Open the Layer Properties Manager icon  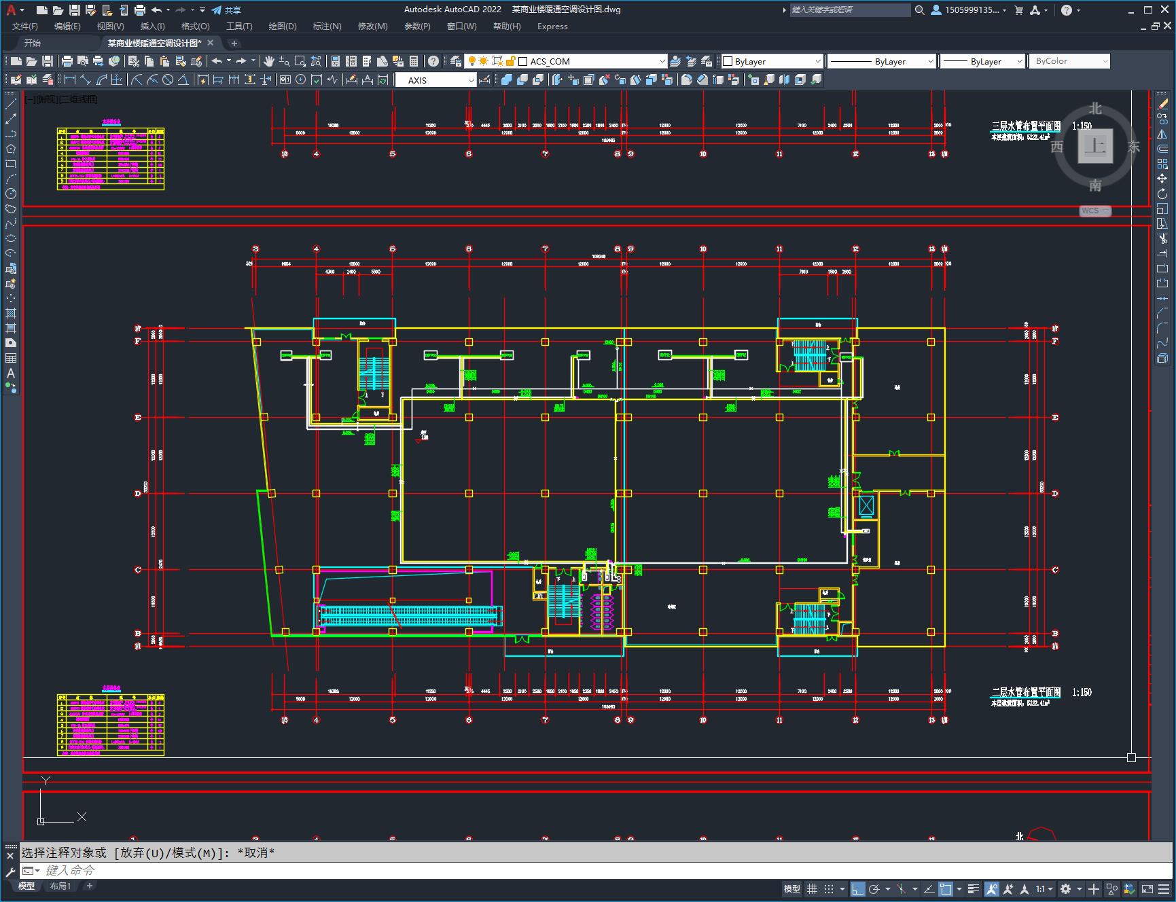coord(456,61)
